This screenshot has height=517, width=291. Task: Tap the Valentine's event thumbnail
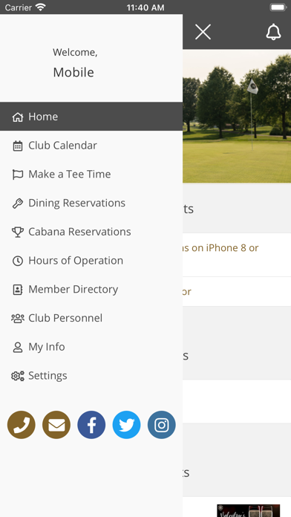[x=248, y=510]
